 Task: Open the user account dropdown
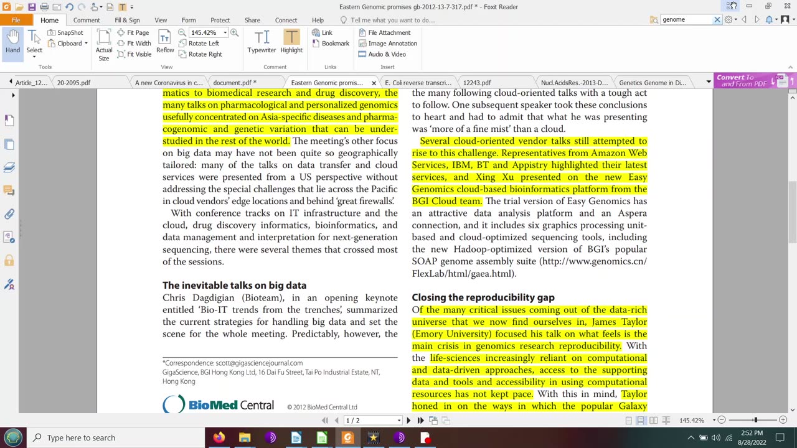pyautogui.click(x=787, y=20)
